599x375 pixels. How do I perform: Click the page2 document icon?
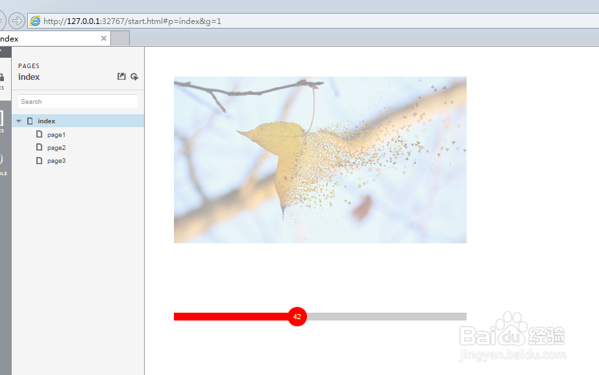pyautogui.click(x=39, y=147)
